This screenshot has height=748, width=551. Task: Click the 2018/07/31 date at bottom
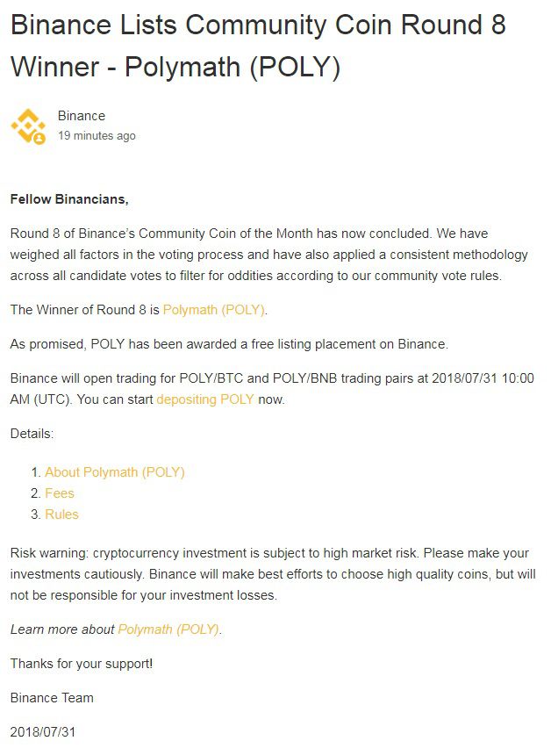pyautogui.click(x=43, y=732)
